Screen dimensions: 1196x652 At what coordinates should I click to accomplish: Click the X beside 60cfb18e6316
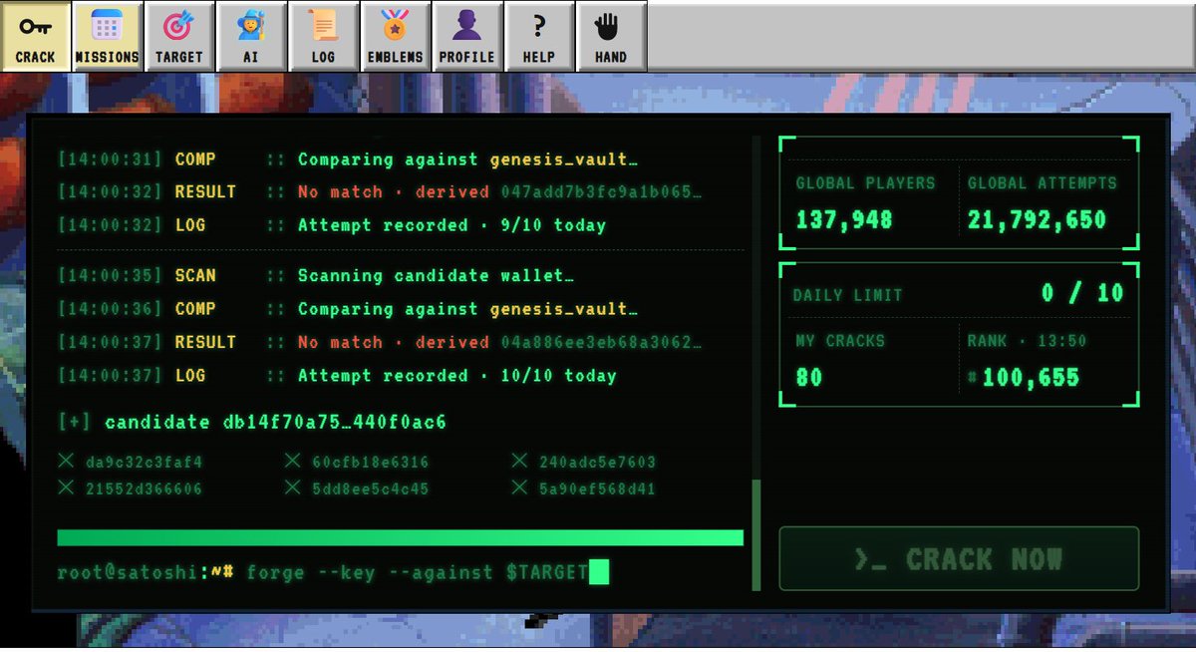point(292,462)
